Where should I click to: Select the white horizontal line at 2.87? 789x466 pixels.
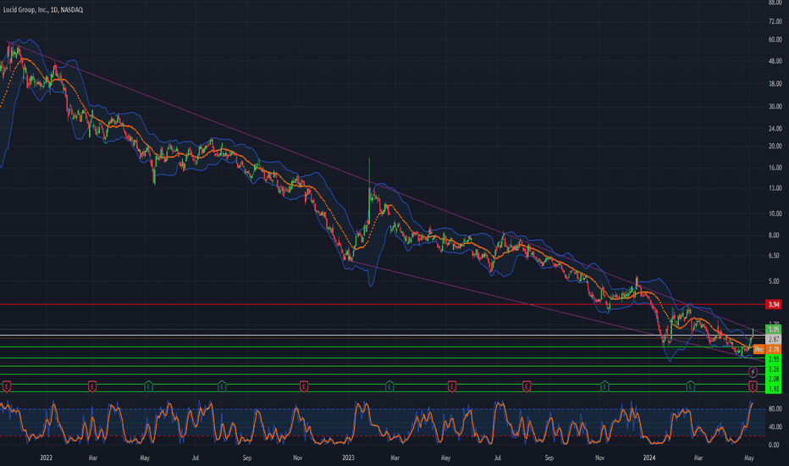point(383,335)
